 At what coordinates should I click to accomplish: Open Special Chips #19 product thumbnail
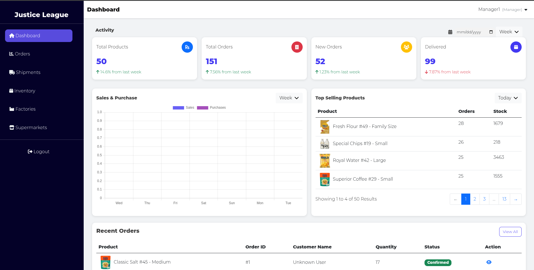point(325,144)
